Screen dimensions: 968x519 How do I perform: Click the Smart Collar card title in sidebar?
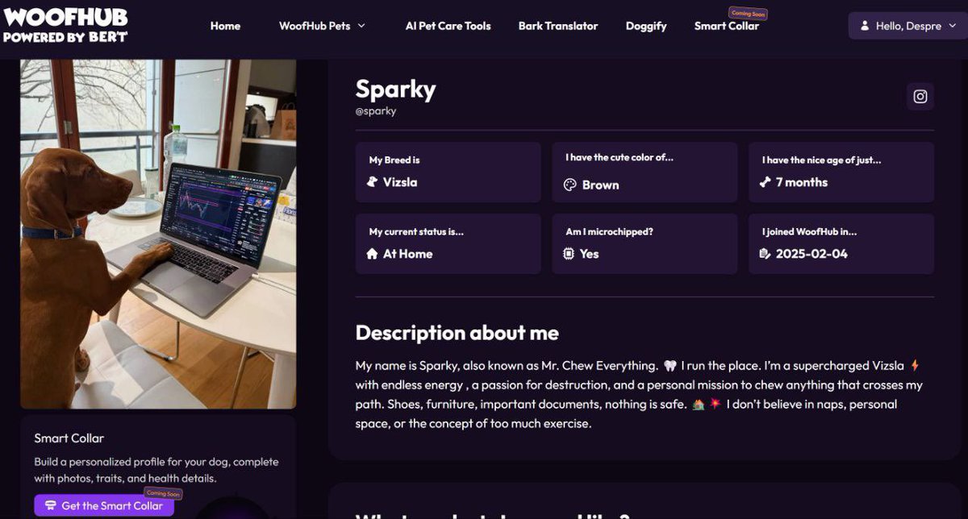coord(69,438)
